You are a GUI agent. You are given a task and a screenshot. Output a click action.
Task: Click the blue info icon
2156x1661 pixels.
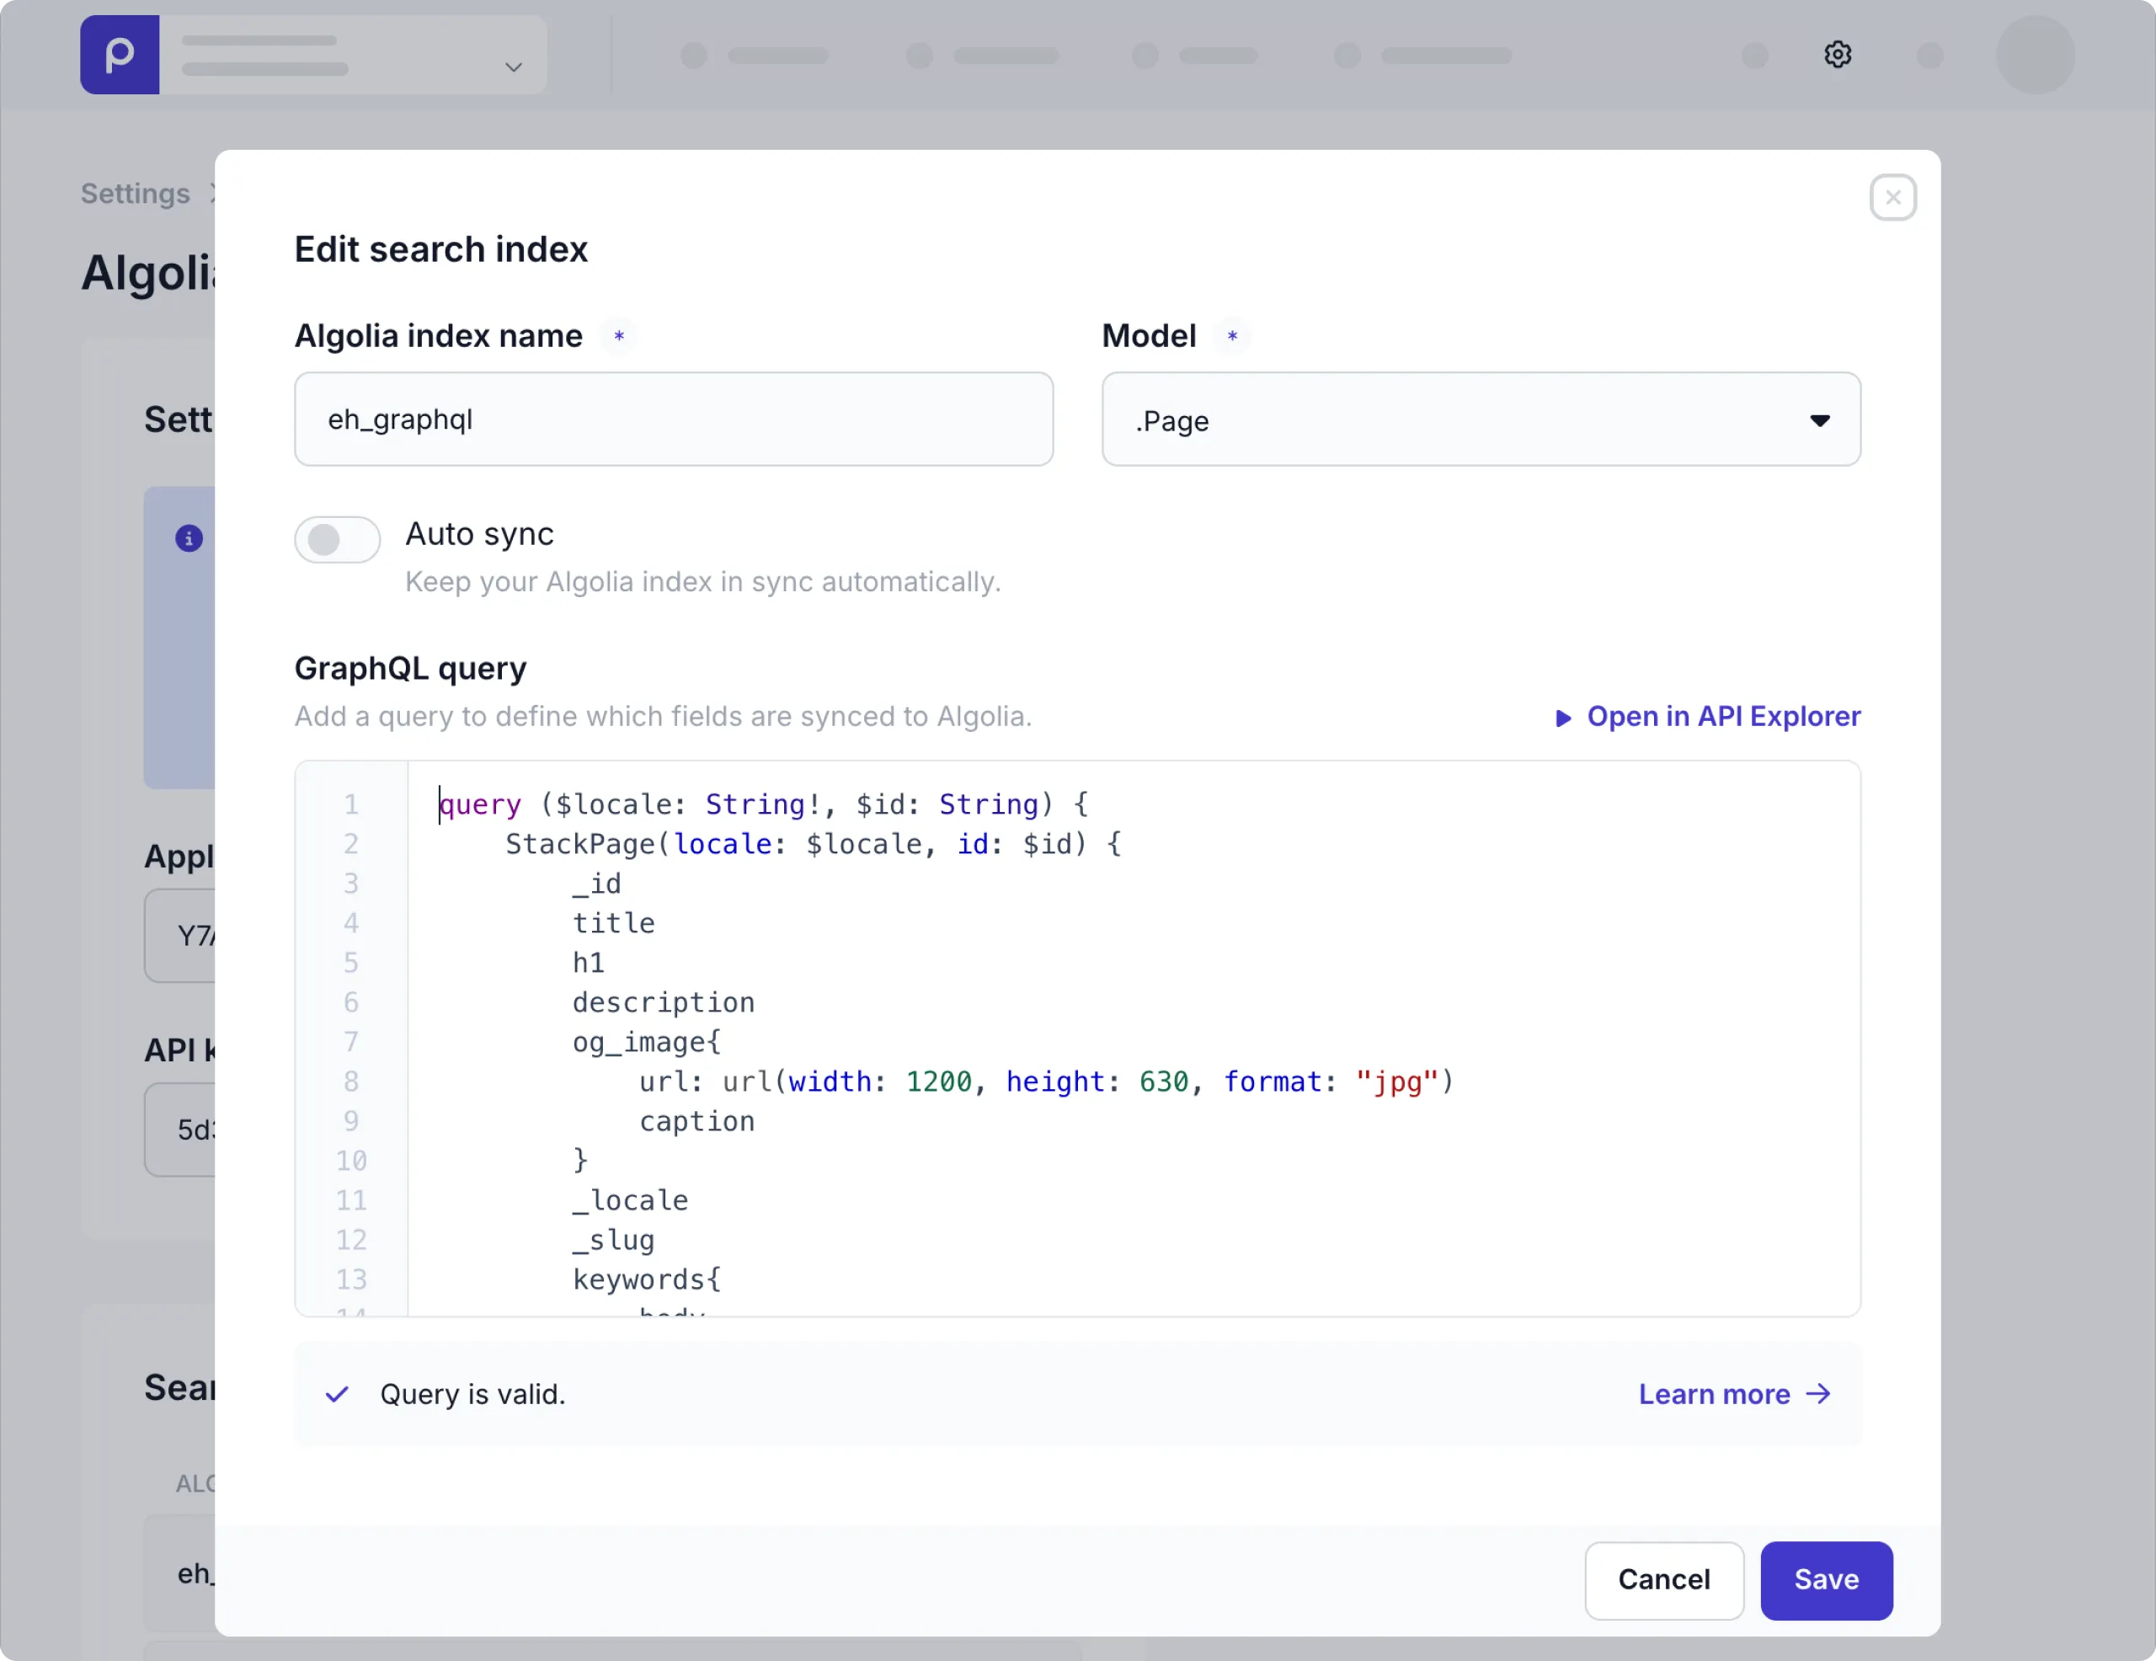pyautogui.click(x=189, y=538)
